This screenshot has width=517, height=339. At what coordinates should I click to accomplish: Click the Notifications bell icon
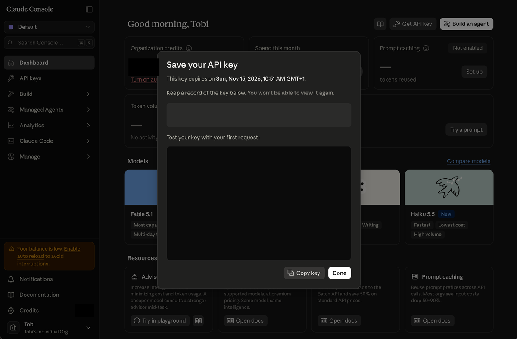click(11, 279)
